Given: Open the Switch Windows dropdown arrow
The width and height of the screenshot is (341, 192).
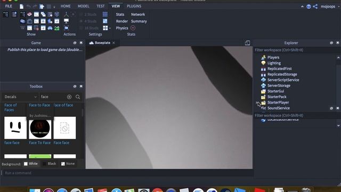Looking at the screenshot, I should 110,28.
